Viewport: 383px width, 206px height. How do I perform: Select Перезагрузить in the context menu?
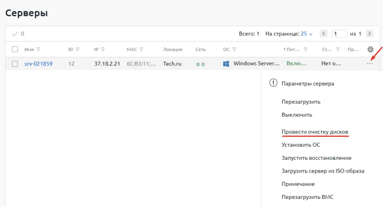(x=301, y=102)
